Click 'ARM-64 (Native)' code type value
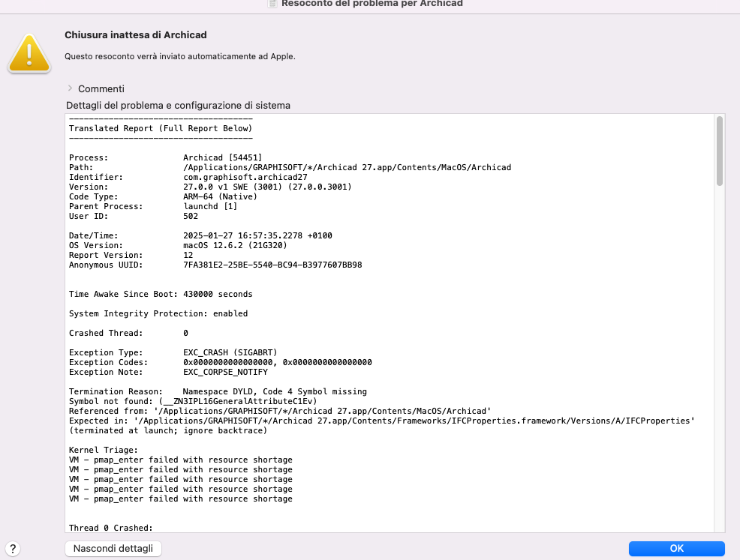This screenshot has width=740, height=560. (x=220, y=196)
